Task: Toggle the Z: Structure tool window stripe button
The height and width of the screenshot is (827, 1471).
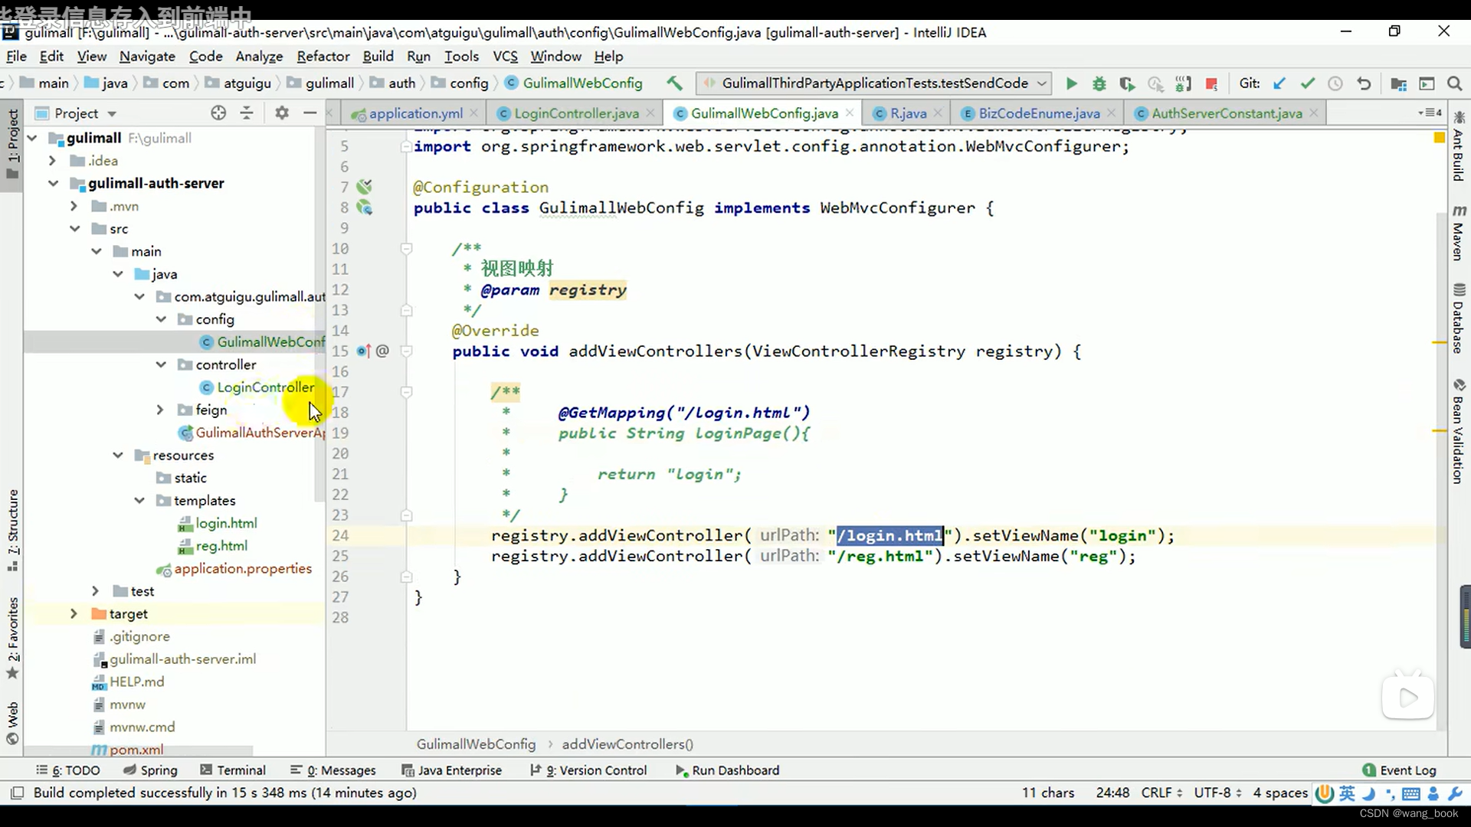Action: click(x=13, y=531)
